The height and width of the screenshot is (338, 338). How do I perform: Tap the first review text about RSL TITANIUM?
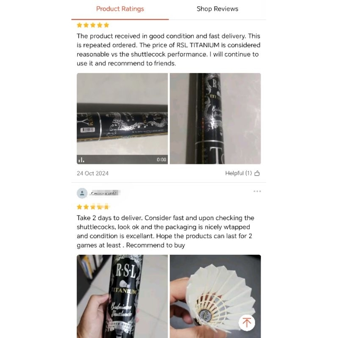(x=169, y=49)
